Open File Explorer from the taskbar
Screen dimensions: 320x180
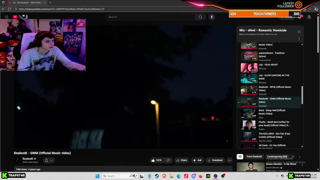[x=171, y=176]
